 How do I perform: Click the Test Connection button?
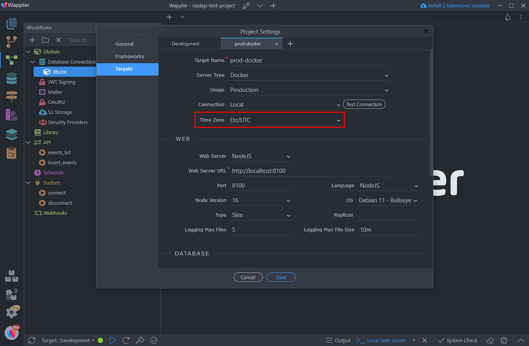(x=364, y=104)
